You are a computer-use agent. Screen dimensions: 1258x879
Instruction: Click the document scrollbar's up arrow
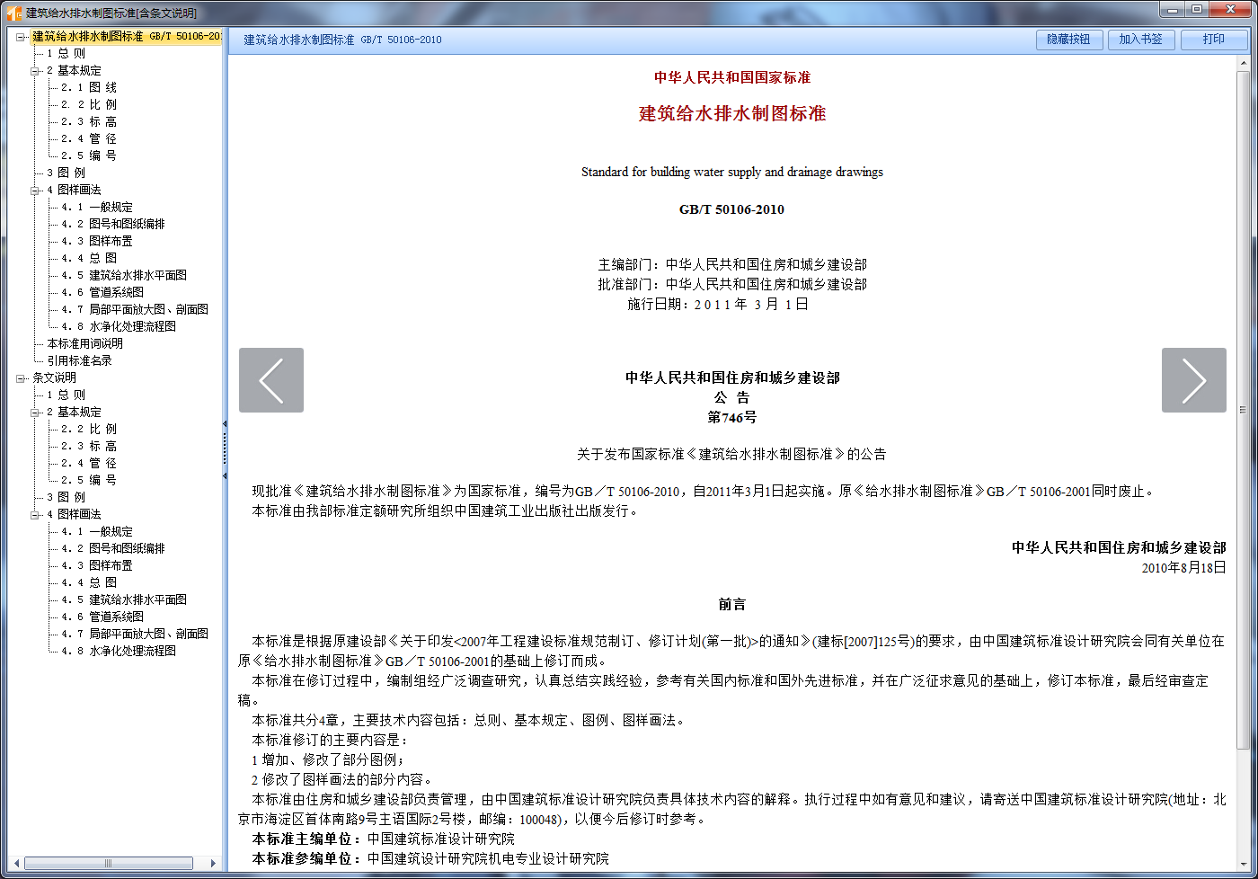click(1244, 63)
